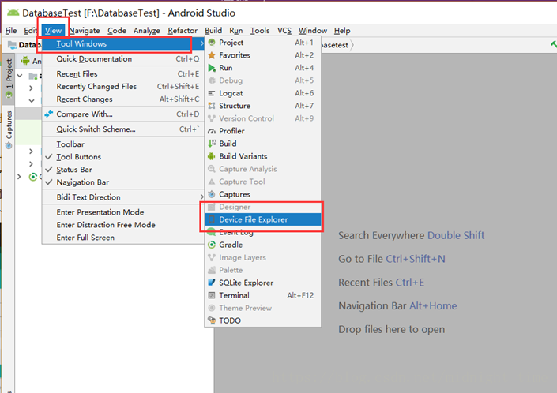Open the Refactor menu
Screen dimensions: 557x393
pos(183,31)
